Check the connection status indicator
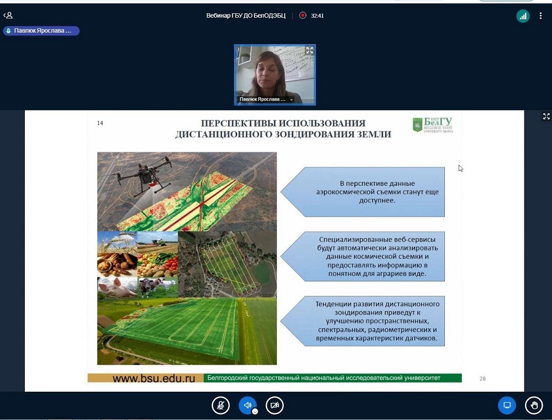The height and width of the screenshot is (420, 552). (523, 16)
